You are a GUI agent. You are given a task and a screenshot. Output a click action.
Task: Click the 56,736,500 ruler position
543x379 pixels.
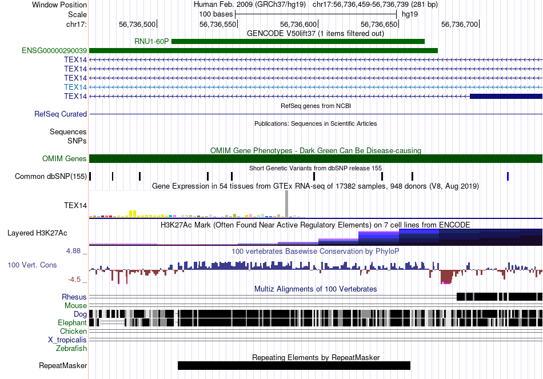pyautogui.click(x=137, y=24)
